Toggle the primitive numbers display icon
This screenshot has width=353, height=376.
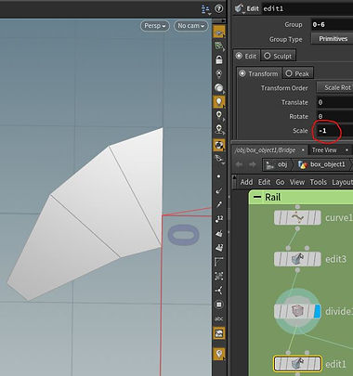coord(219,247)
